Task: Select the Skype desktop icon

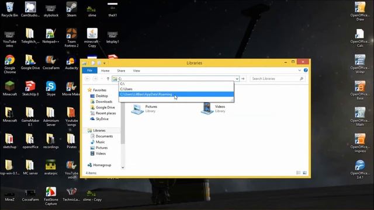Action: pyautogui.click(x=51, y=89)
